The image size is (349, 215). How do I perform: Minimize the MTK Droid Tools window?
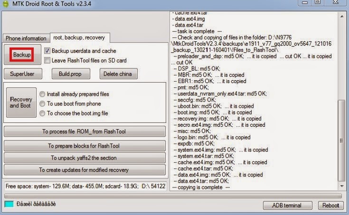[x=305, y=2]
